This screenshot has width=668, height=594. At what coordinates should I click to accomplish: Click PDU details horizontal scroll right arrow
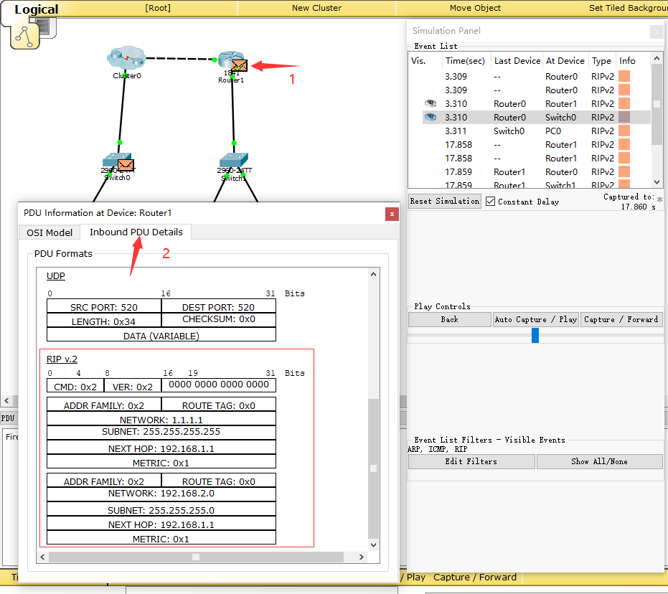pos(362,557)
